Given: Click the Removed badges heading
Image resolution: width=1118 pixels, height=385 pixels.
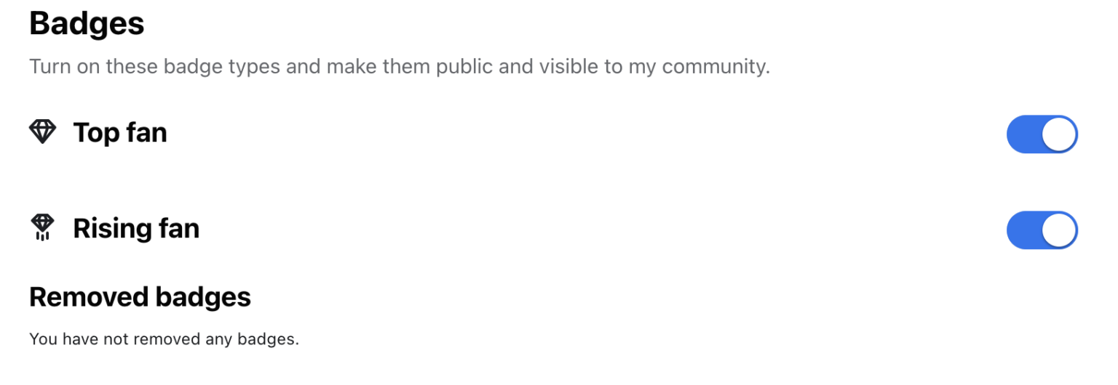Looking at the screenshot, I should pyautogui.click(x=140, y=297).
